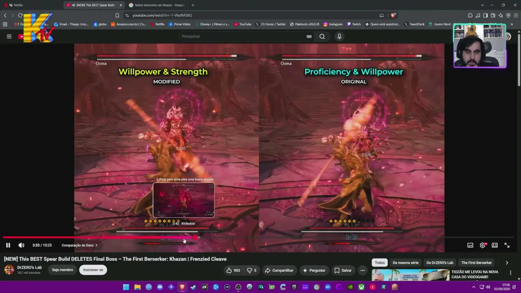This screenshot has width=521, height=293.
Task: Open the Home / Twitter bookmark
Action: point(271,24)
